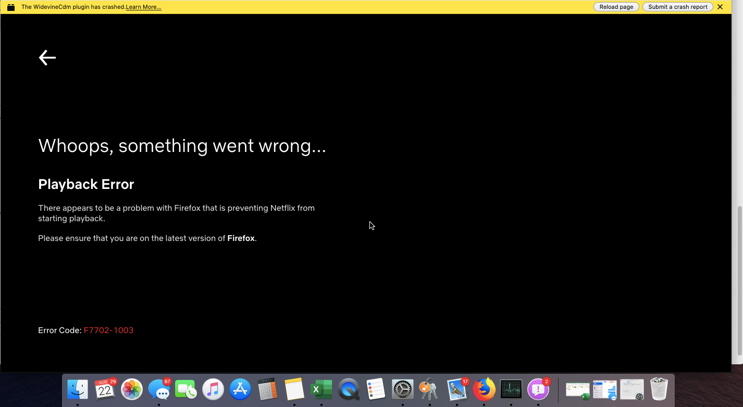
Task: Click the Reload page button
Action: [x=616, y=7]
